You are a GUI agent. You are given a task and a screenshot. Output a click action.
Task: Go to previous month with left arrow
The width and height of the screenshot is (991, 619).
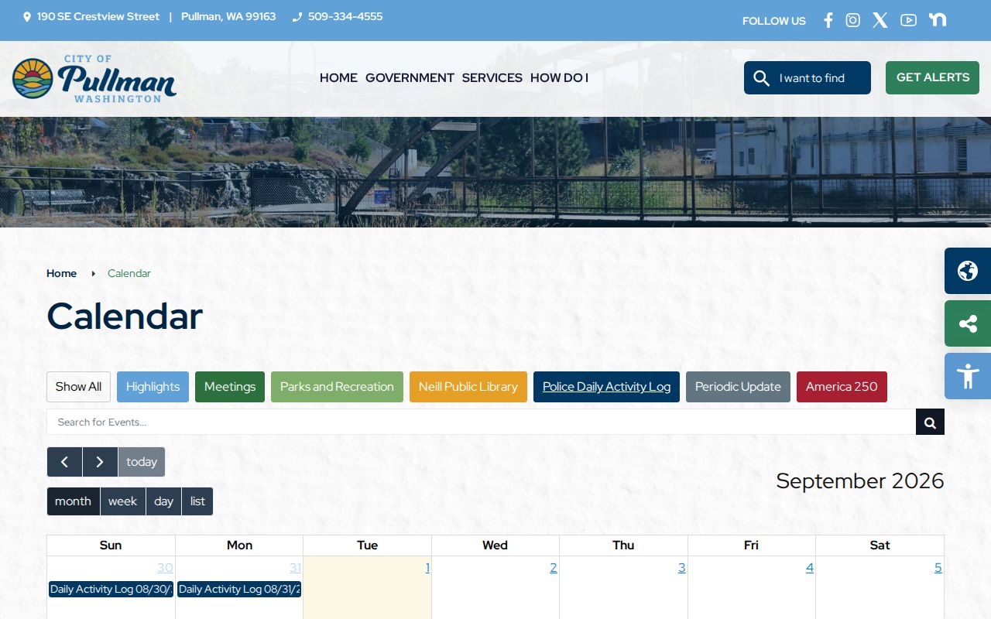65,462
